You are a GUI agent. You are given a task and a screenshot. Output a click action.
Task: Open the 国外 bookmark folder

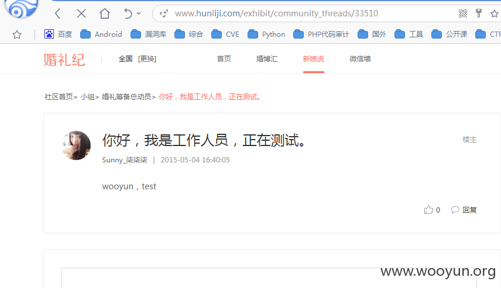click(372, 34)
